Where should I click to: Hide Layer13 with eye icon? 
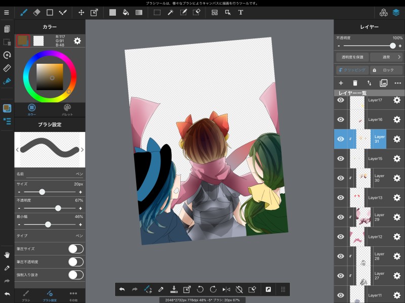(341, 198)
